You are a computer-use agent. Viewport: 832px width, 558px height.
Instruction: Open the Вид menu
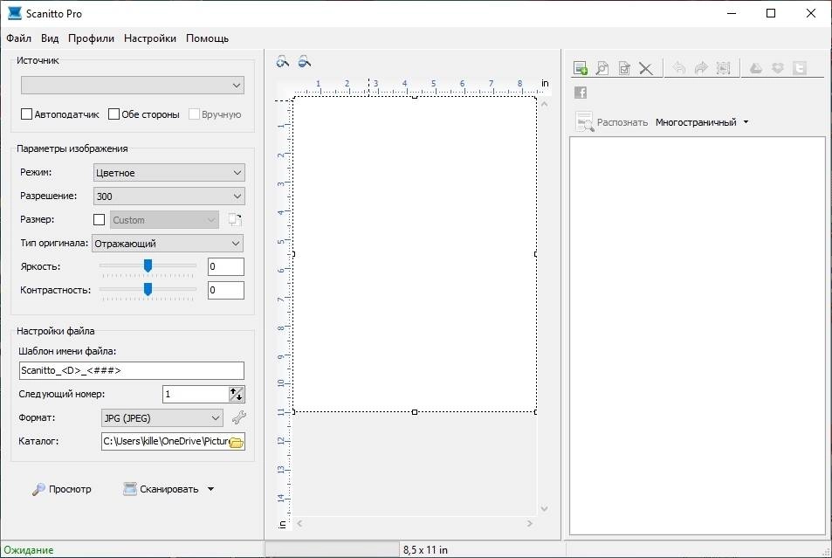[x=50, y=38]
